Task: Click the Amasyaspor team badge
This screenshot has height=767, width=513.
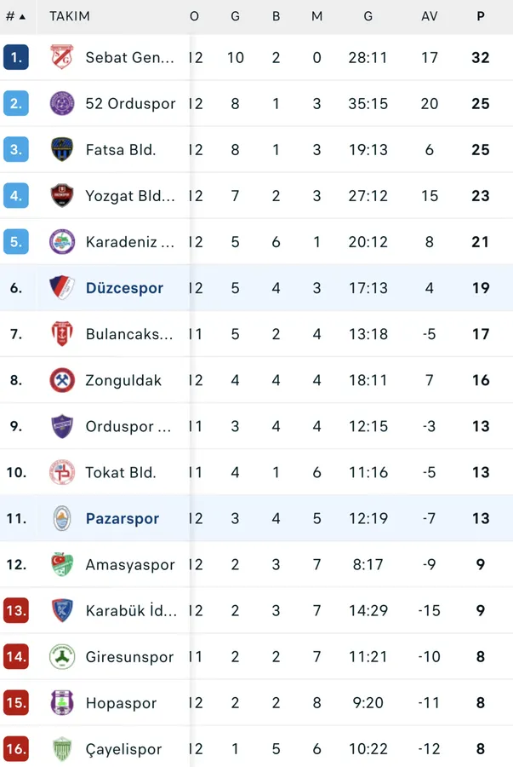Action: 62,564
